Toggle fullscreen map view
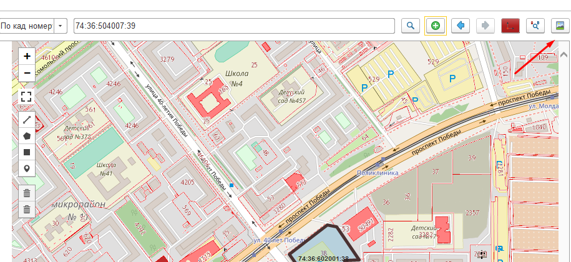571x262 pixels. [27, 96]
